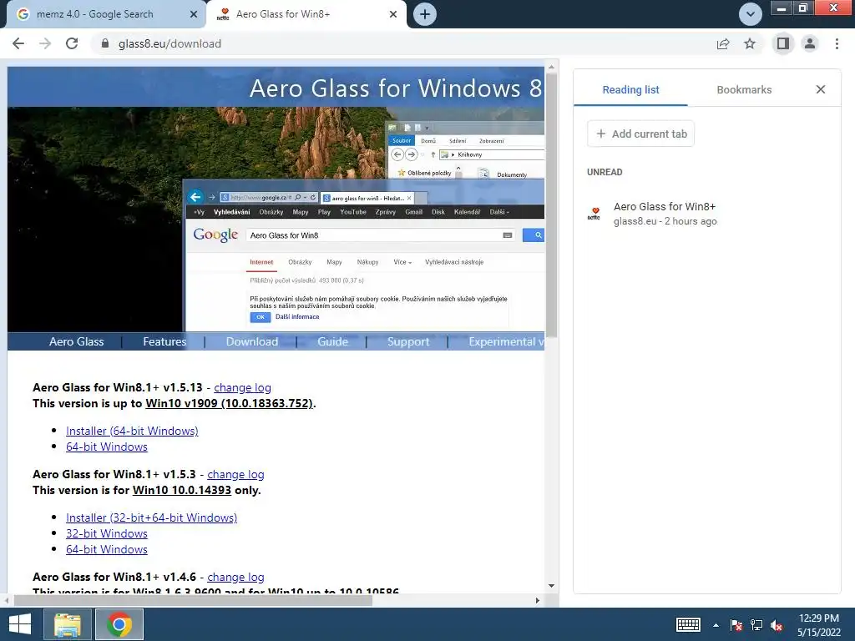Click Chrome icon in taskbar

point(119,624)
